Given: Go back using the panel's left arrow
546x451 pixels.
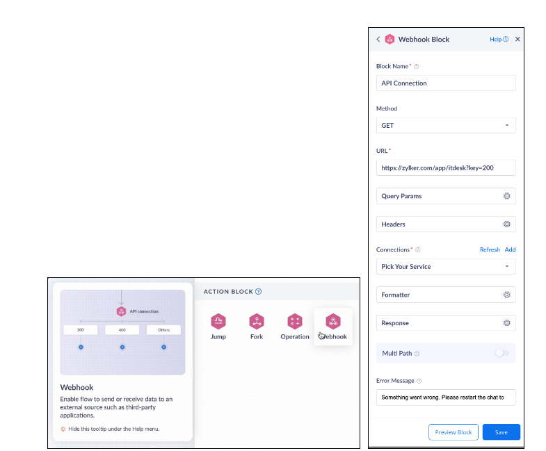Looking at the screenshot, I should tap(378, 40).
